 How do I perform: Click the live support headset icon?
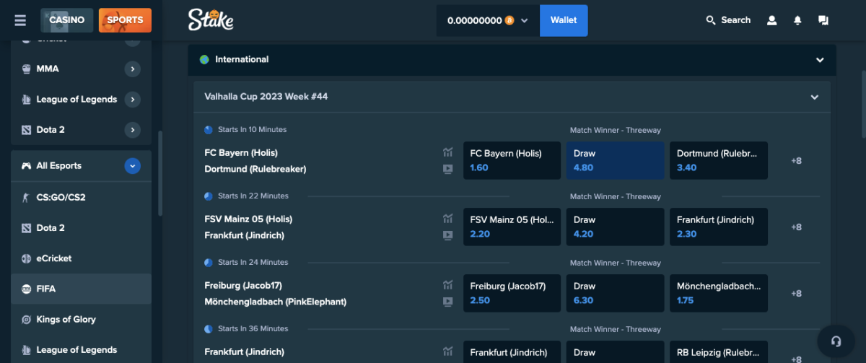coord(836,341)
